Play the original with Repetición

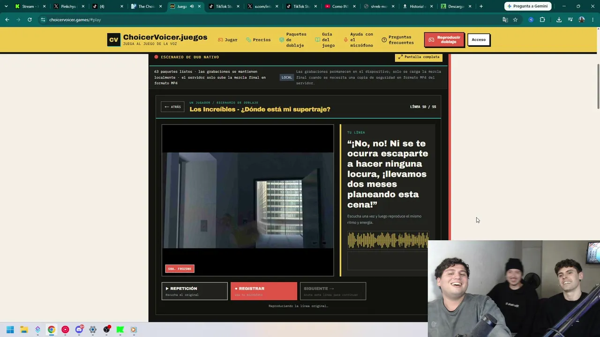point(195,291)
